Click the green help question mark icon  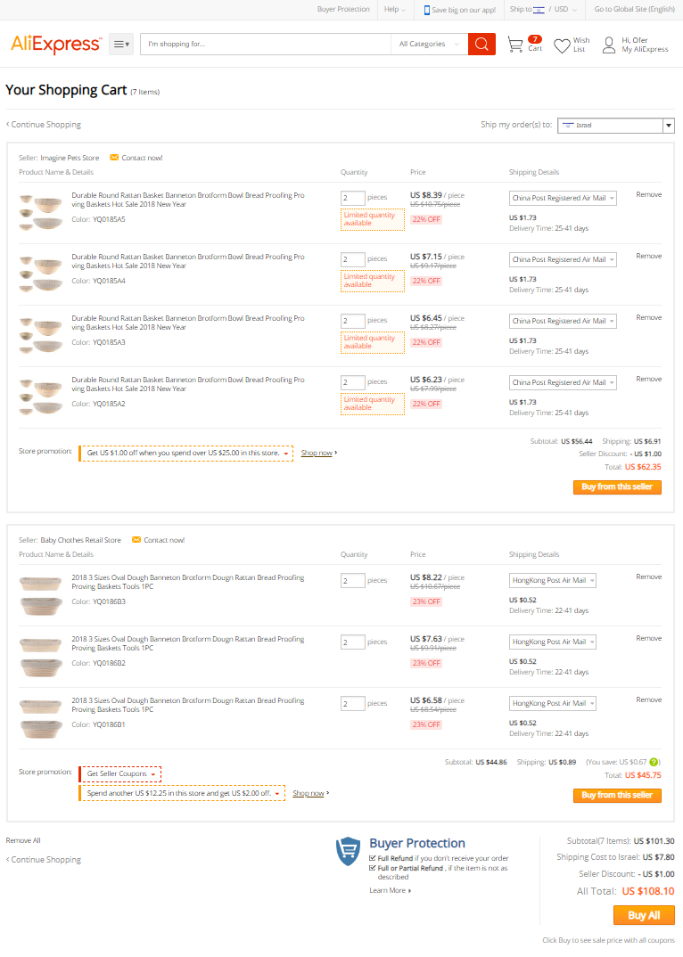654,762
